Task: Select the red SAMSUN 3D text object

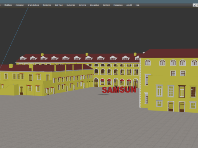Action: pos(119,90)
